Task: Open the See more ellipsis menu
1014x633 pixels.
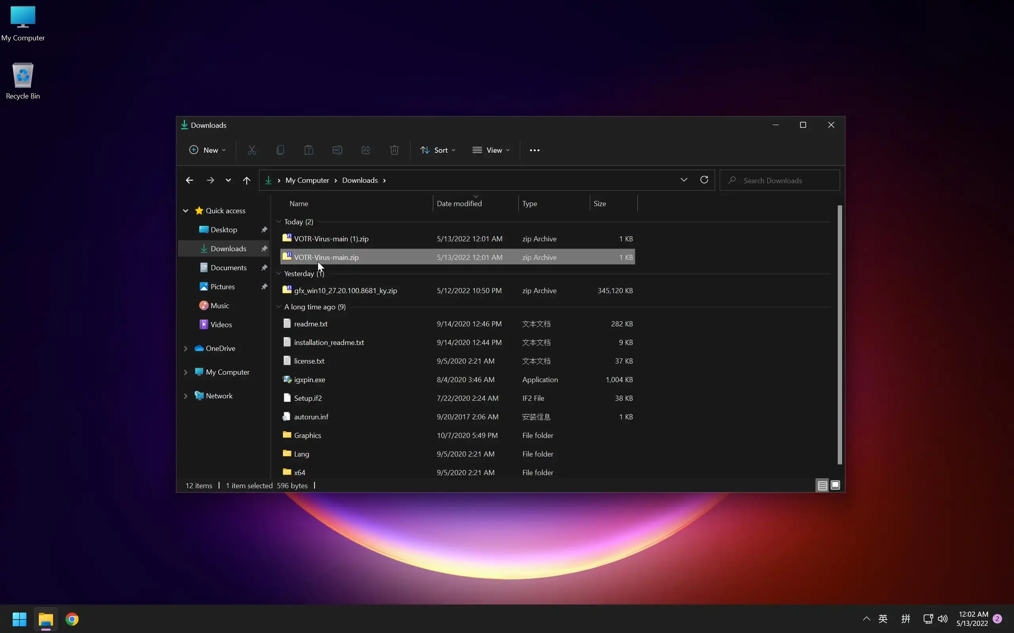Action: click(x=534, y=150)
